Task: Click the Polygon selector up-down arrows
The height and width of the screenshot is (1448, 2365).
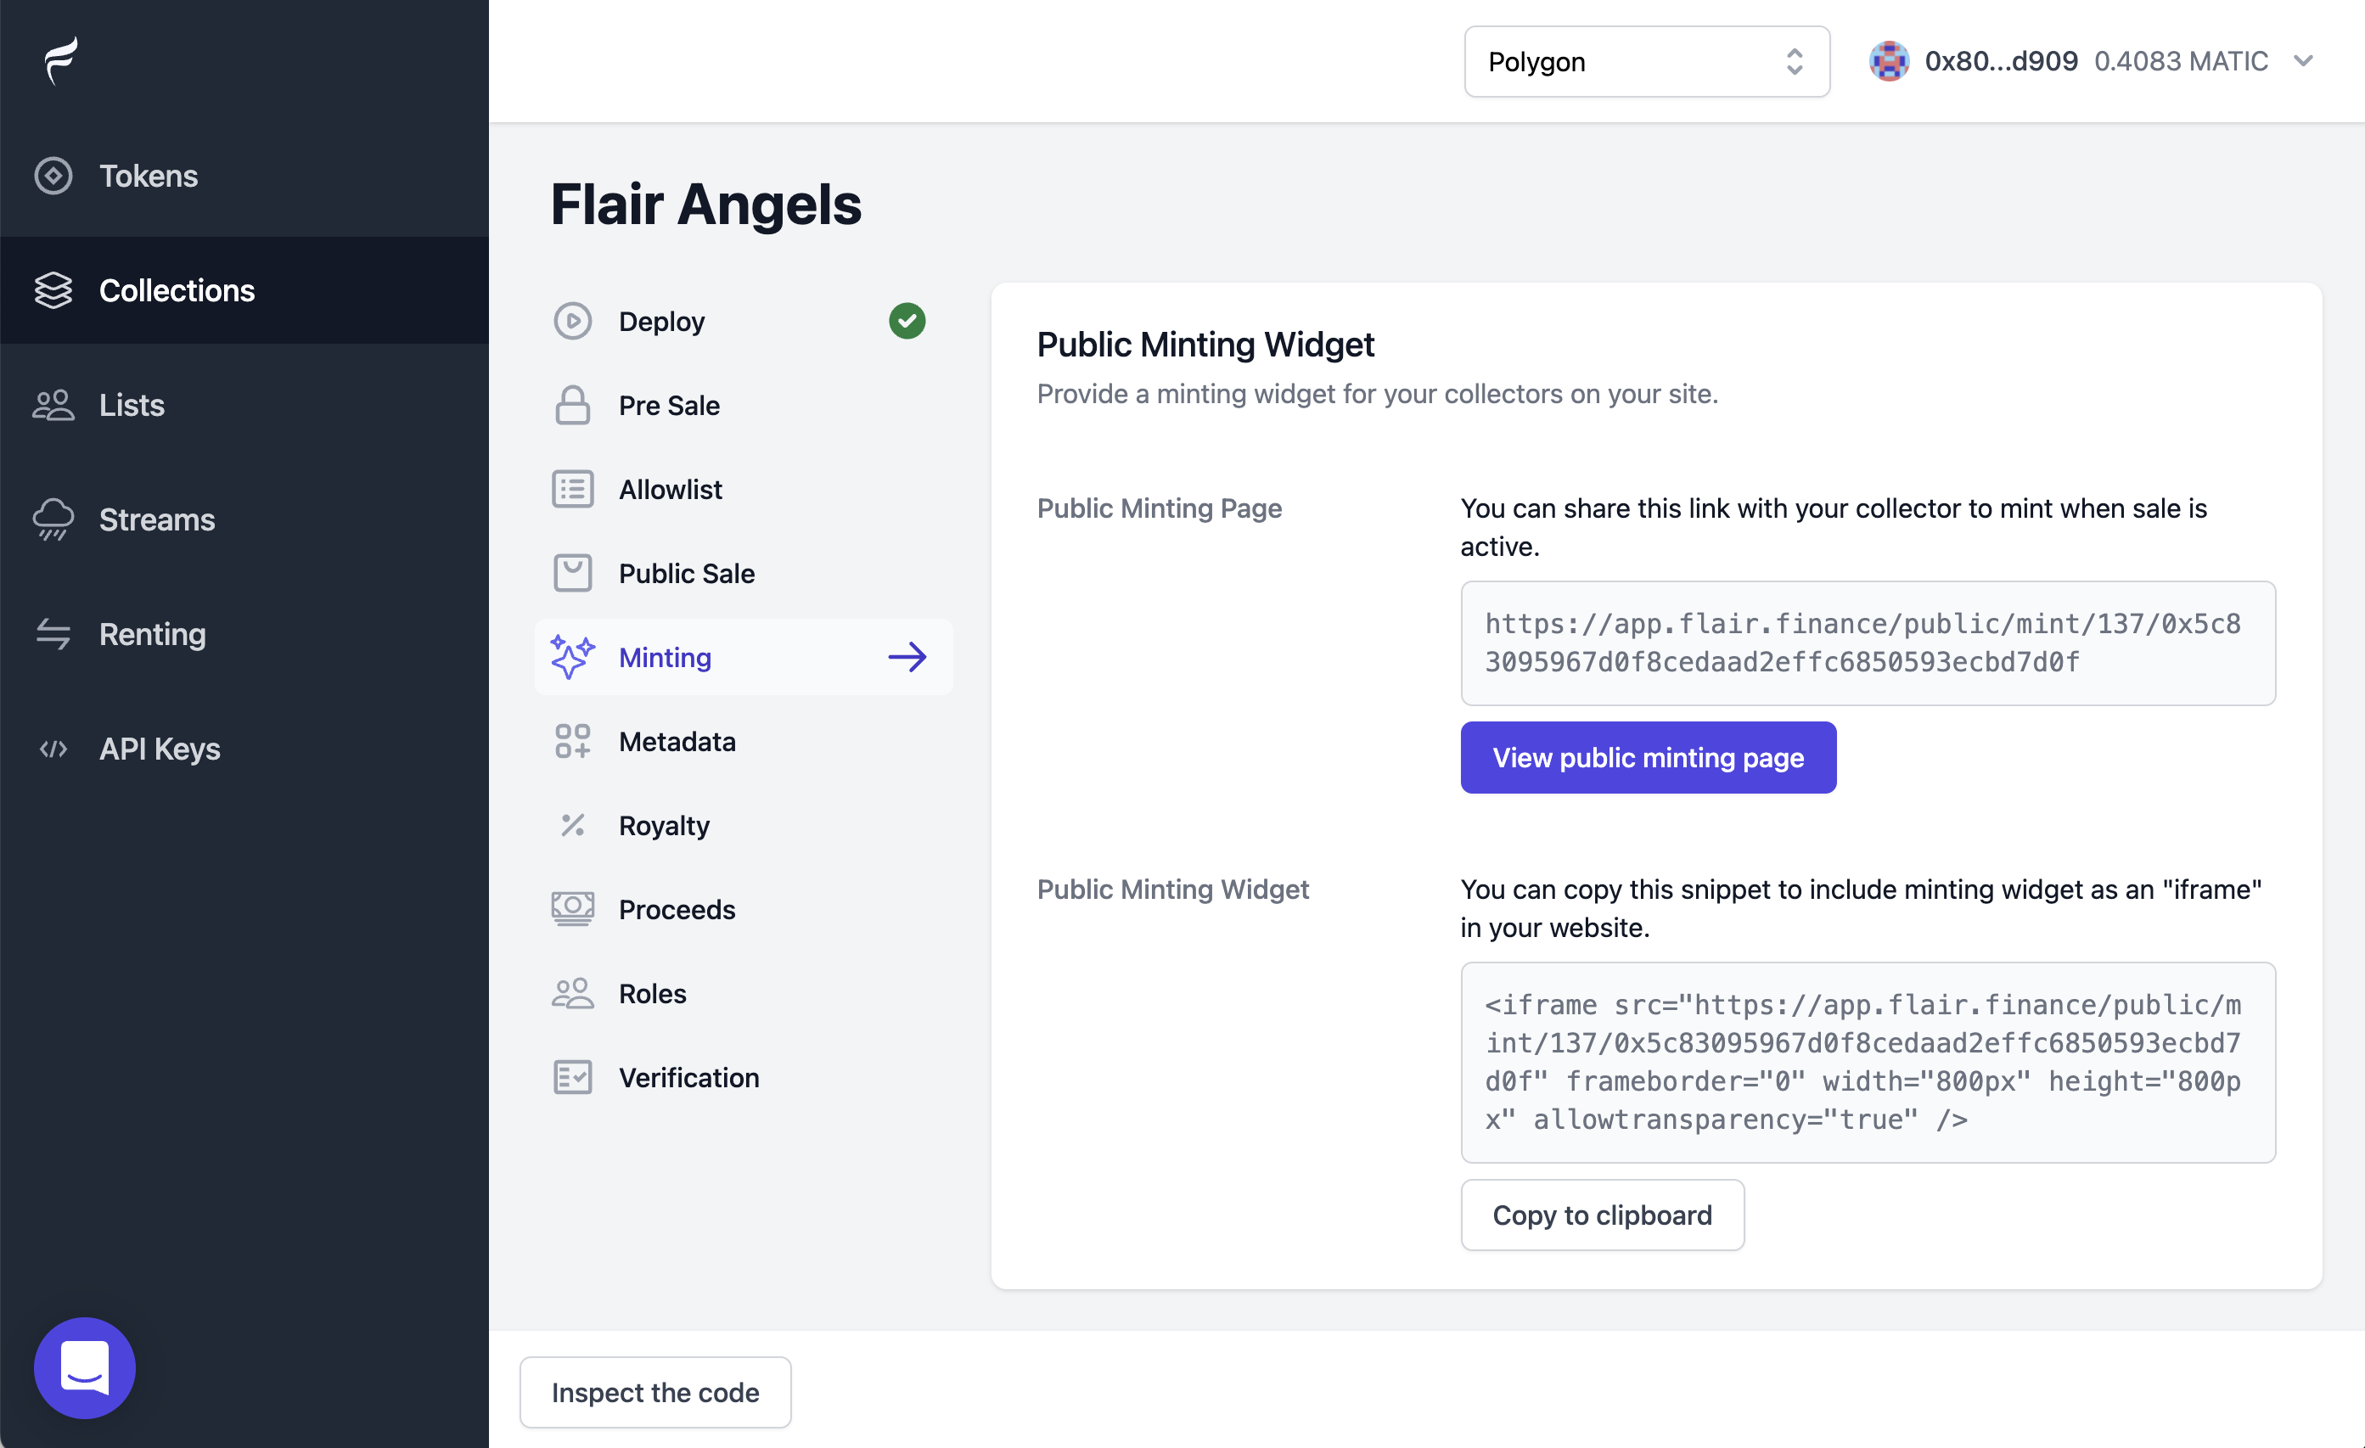Action: pos(1794,61)
